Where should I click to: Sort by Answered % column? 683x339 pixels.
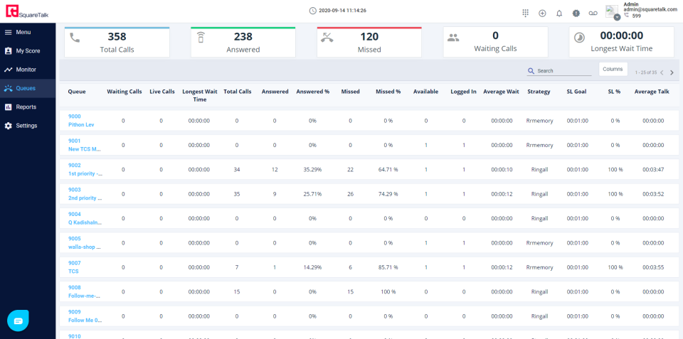pyautogui.click(x=313, y=92)
